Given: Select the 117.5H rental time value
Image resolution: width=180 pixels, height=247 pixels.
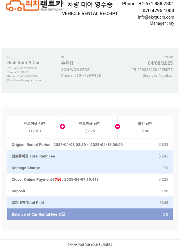Looking at the screenshot, I should pos(35,131).
